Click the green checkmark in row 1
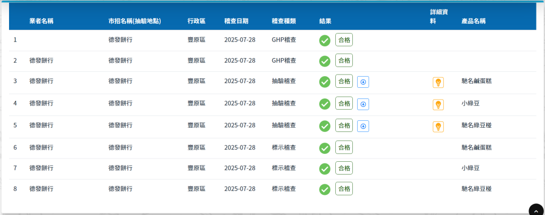Image resolution: width=545 pixels, height=215 pixels. point(325,40)
